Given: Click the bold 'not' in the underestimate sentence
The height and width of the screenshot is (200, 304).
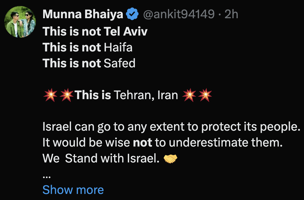Looking at the screenshot, I should [142, 142].
